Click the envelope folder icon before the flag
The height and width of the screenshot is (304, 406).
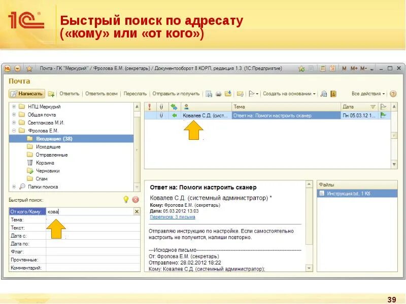coord(240,94)
